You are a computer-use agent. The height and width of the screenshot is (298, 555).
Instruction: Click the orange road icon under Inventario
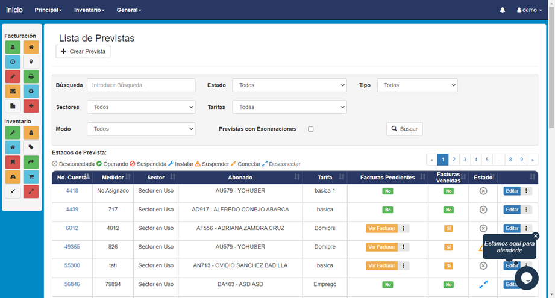coord(13,177)
